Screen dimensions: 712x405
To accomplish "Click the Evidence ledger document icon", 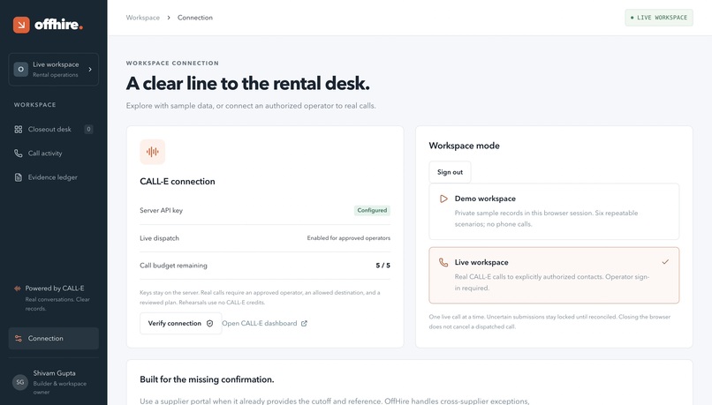I will 19,177.
